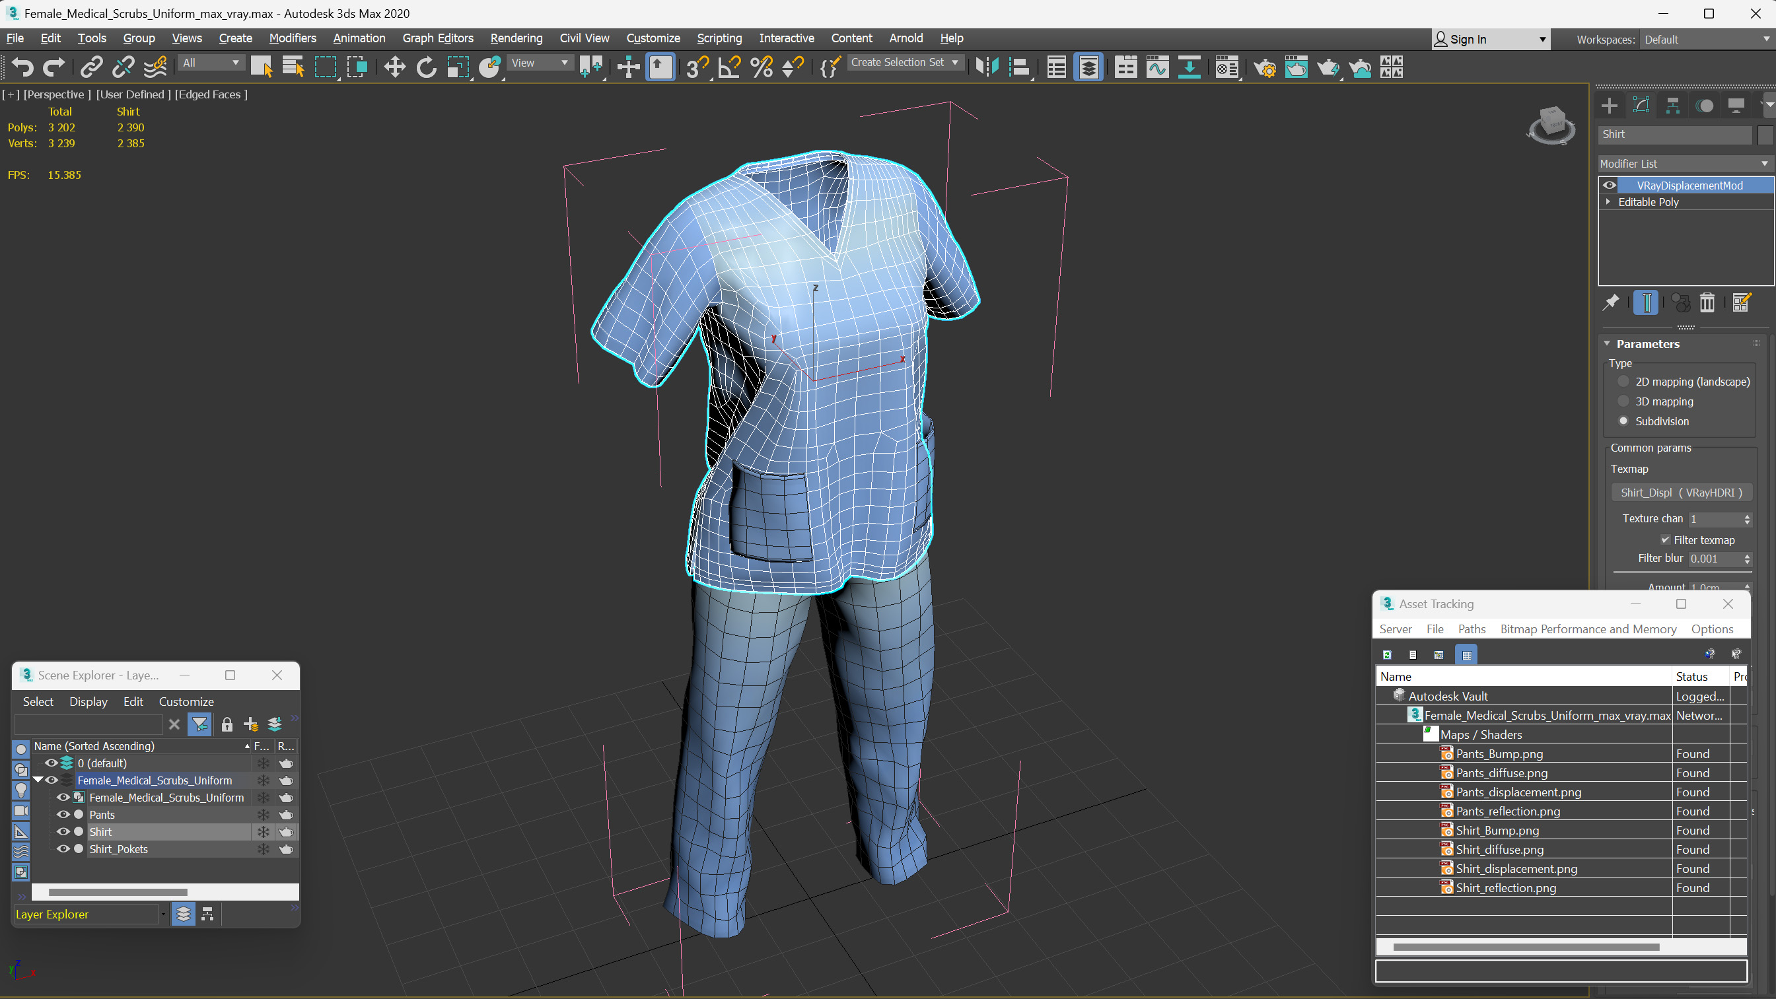
Task: Activate the Select and Rotate tool
Action: point(426,67)
